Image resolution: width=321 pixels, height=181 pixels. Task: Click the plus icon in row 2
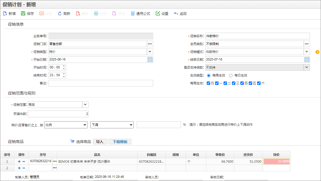click(19, 168)
